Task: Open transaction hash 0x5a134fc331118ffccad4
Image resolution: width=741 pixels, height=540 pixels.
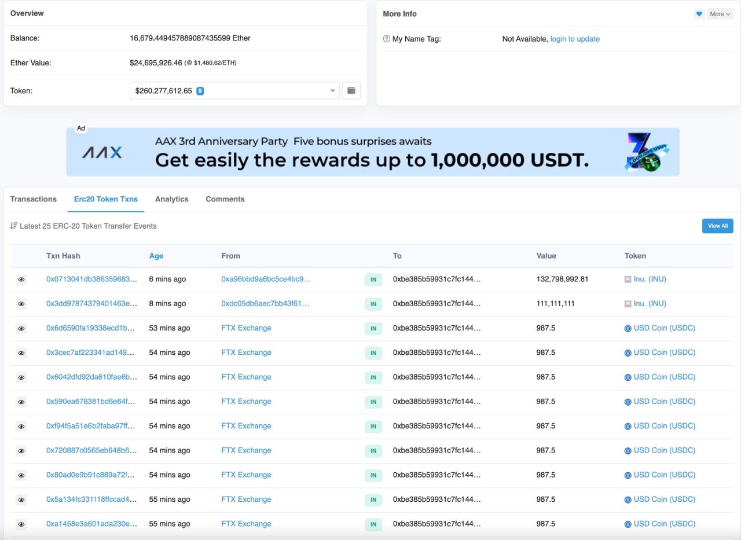Action: point(92,499)
